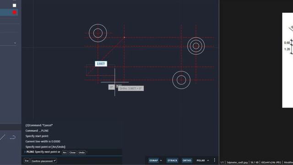The width and height of the screenshot is (293, 165).
Task: Toggle ORTHO mode in the status bar
Action: pos(187,160)
